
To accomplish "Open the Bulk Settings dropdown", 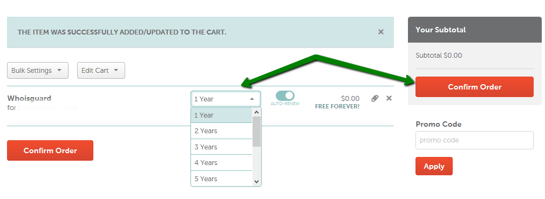I will pos(38,71).
